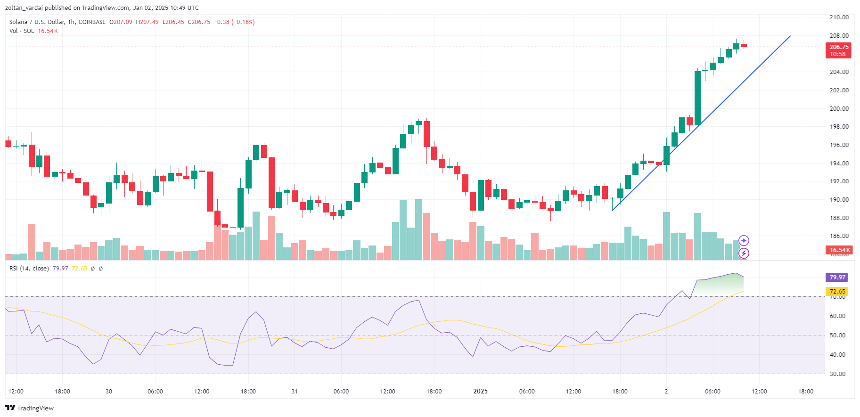Select the red 206.75 current price label

[x=839, y=50]
